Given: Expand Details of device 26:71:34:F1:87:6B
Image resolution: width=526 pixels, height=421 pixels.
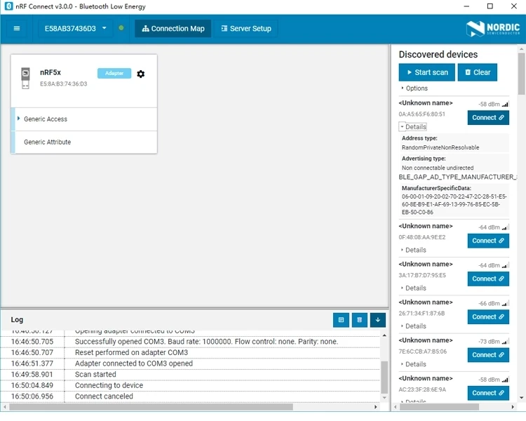Looking at the screenshot, I should tap(413, 326).
